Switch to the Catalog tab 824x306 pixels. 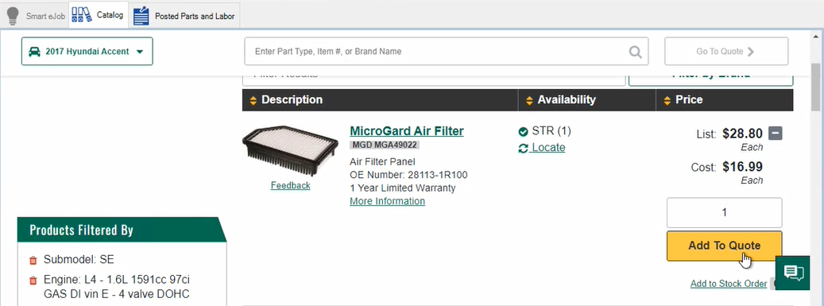pos(99,15)
